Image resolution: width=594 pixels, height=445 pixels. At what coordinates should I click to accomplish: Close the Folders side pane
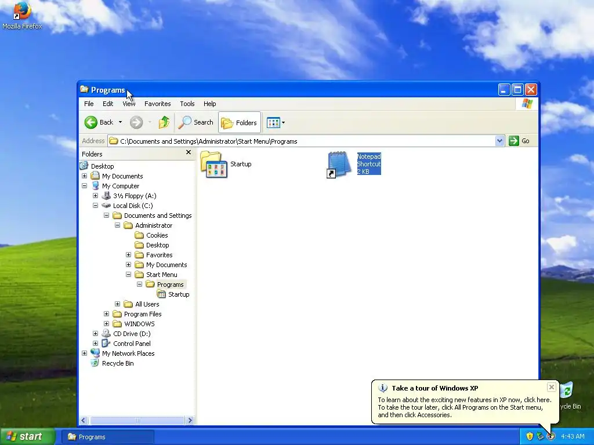pyautogui.click(x=189, y=152)
